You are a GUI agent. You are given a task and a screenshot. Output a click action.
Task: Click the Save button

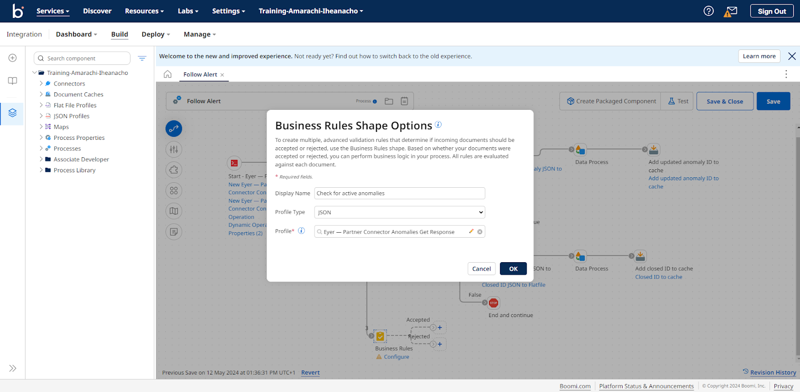point(773,101)
